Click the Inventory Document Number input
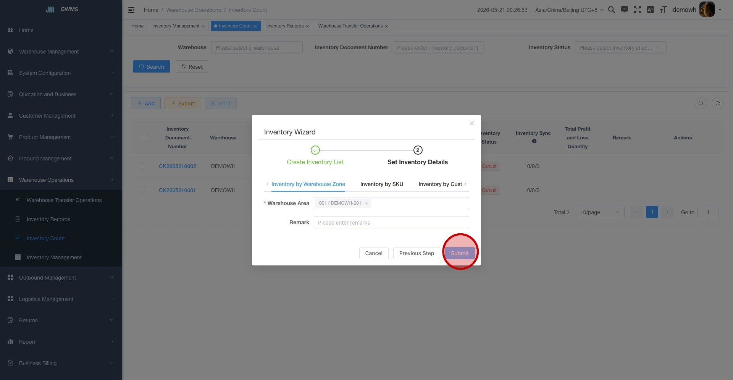 tap(438, 47)
